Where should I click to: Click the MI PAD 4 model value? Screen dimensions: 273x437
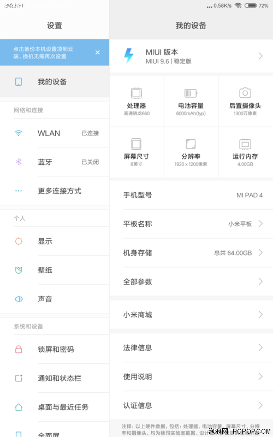point(250,195)
